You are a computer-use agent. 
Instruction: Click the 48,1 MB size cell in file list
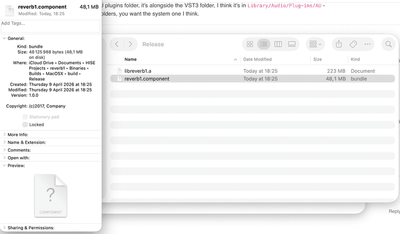tap(336, 79)
